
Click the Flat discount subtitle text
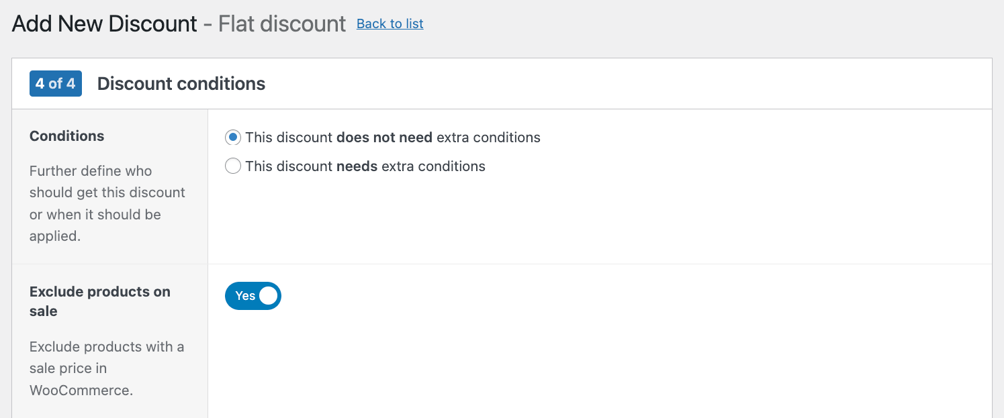point(282,23)
